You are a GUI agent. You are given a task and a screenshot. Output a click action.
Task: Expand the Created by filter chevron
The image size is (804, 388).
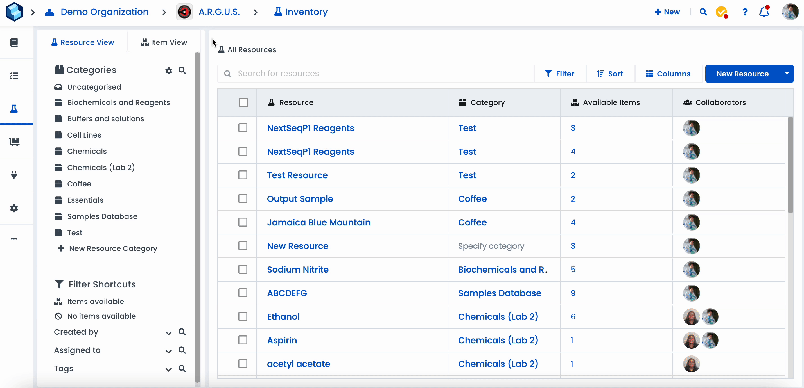click(x=169, y=333)
